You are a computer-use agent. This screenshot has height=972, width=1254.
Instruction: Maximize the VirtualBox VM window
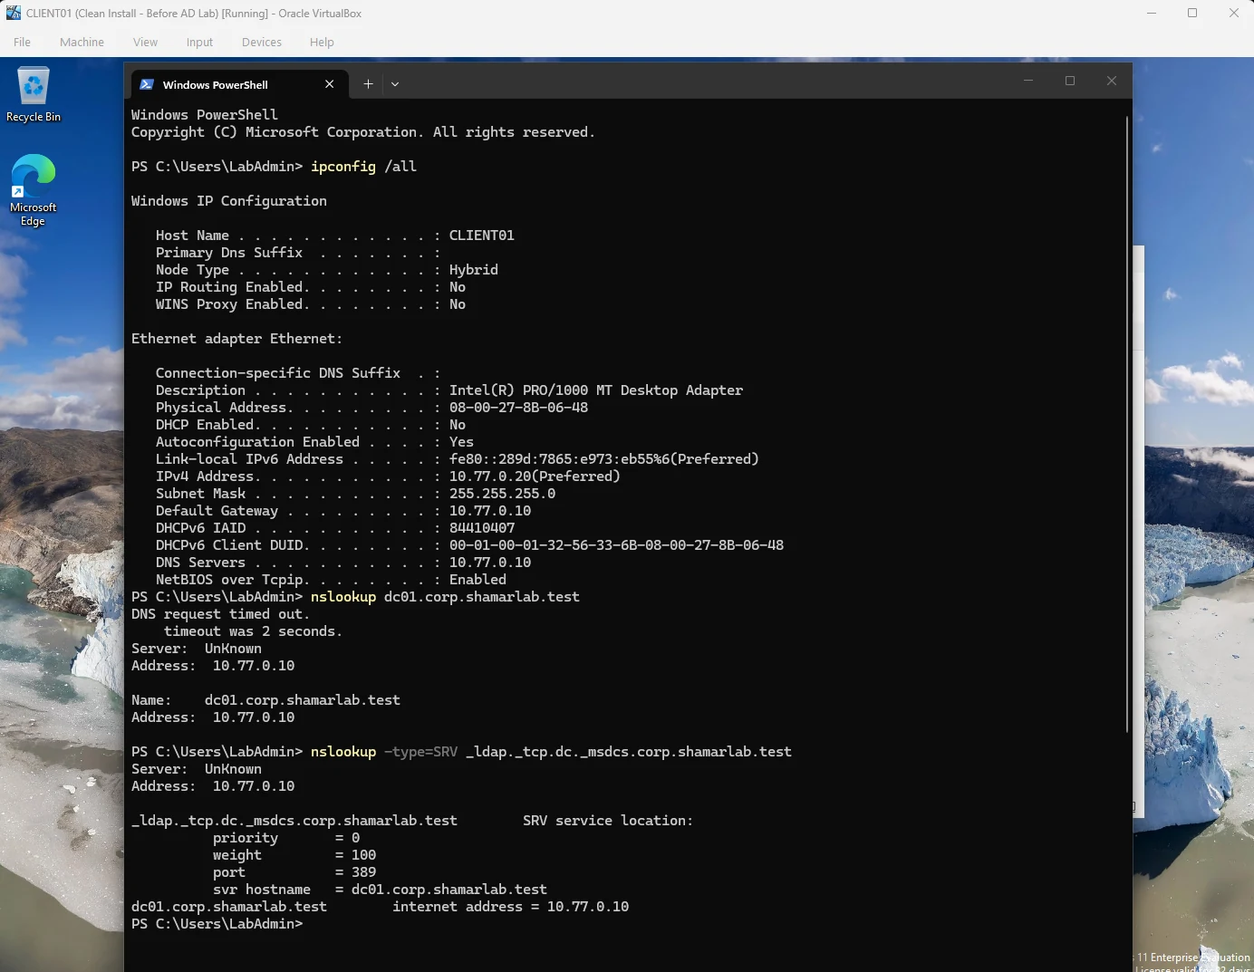click(1192, 13)
